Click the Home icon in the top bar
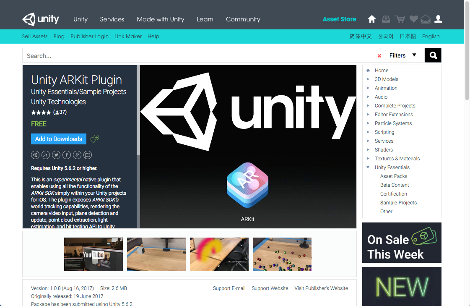The image size is (470, 306). point(371,19)
